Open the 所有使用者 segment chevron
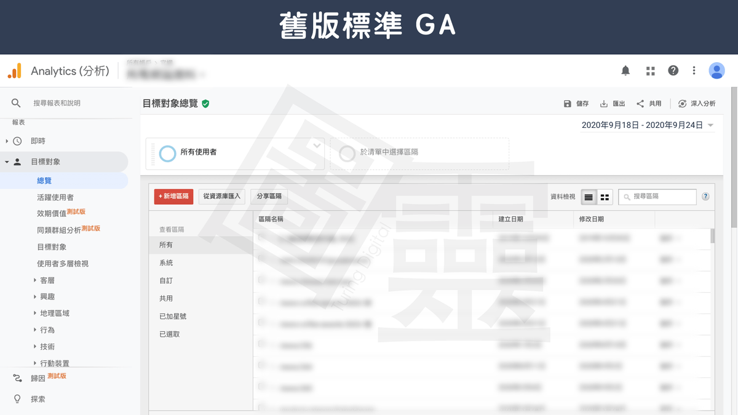Viewport: 738px width, 415px height. point(317,146)
